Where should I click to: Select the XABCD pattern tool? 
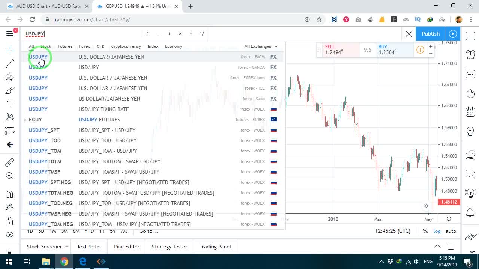tap(10, 117)
